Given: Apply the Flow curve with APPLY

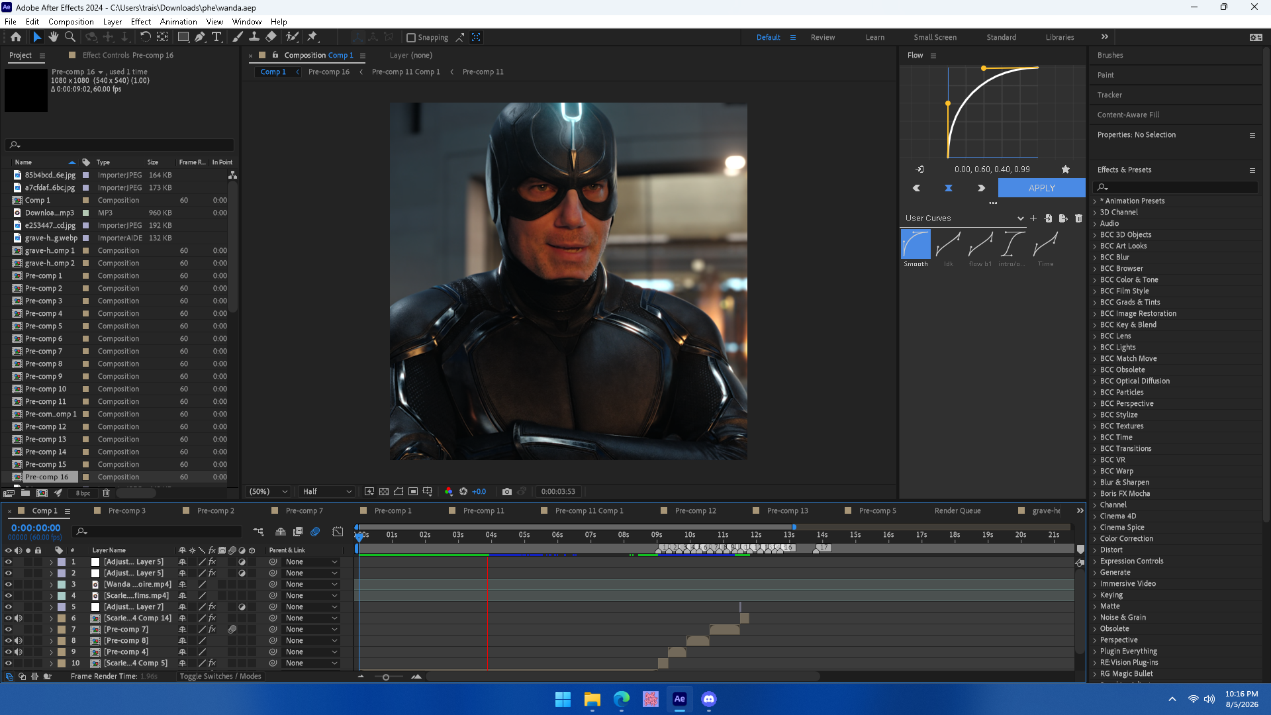Looking at the screenshot, I should [x=1042, y=188].
